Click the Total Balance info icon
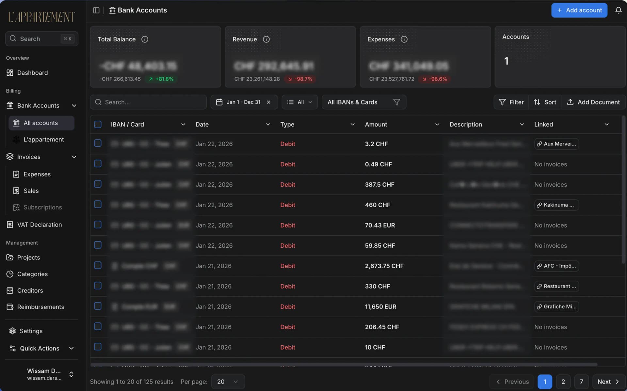Viewport: 627px width, 391px height. tap(145, 39)
